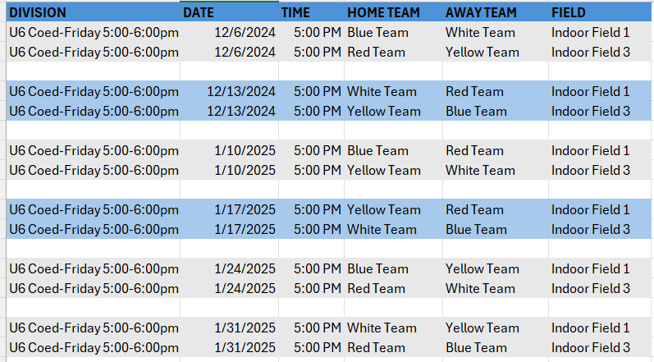This screenshot has height=362, width=654.
Task: Click the empty DATE cell below the 12/6/2024 rows
Action: point(230,71)
